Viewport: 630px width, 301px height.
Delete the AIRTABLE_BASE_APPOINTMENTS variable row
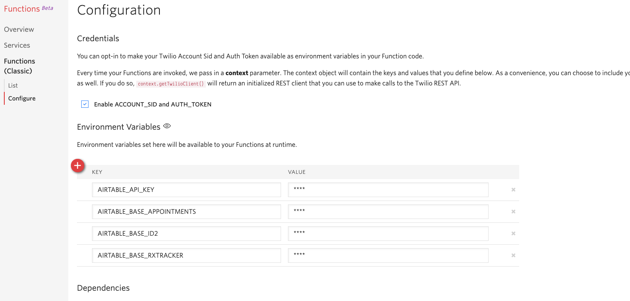pyautogui.click(x=513, y=212)
